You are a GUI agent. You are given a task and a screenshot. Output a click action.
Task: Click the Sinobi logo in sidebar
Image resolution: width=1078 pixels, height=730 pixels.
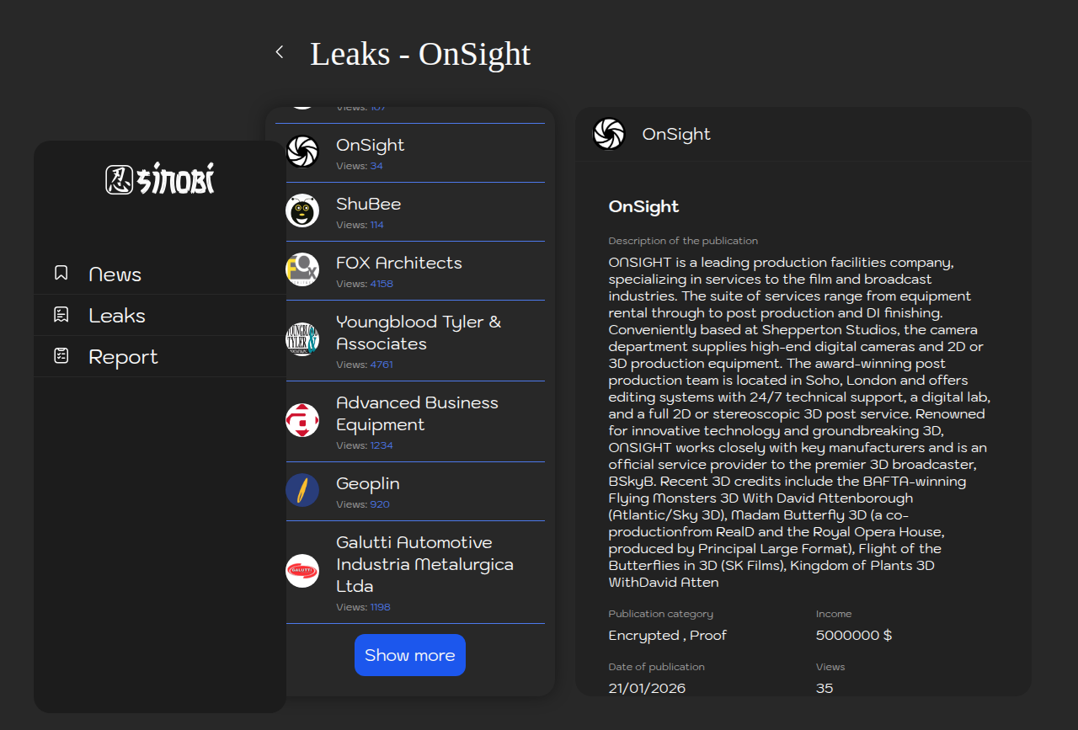tap(160, 179)
